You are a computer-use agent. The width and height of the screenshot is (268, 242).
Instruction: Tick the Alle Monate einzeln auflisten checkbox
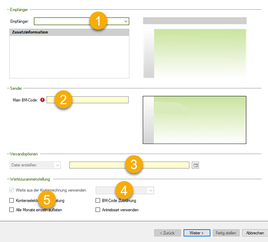[12, 209]
